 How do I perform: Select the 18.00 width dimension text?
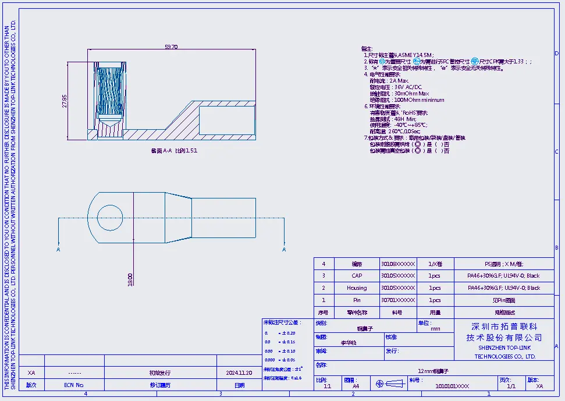[130, 280]
